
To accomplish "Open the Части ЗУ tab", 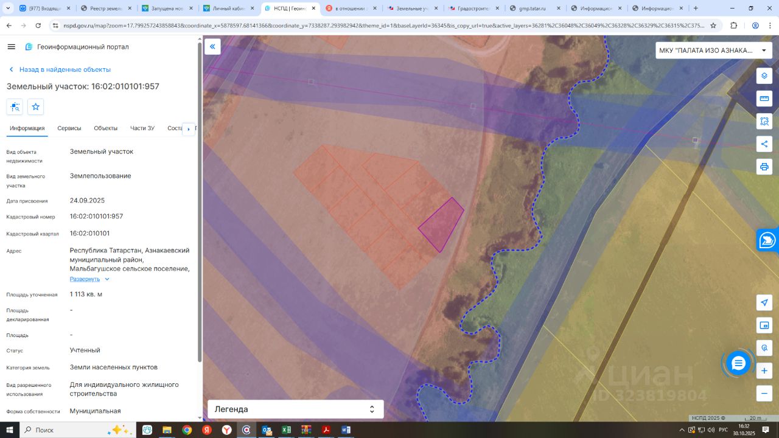I will [142, 128].
